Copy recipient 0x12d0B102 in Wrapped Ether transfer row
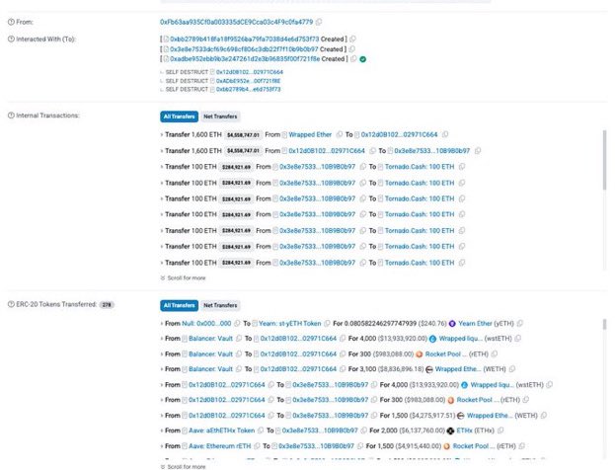Screen dimensions: 615x470 [445, 134]
